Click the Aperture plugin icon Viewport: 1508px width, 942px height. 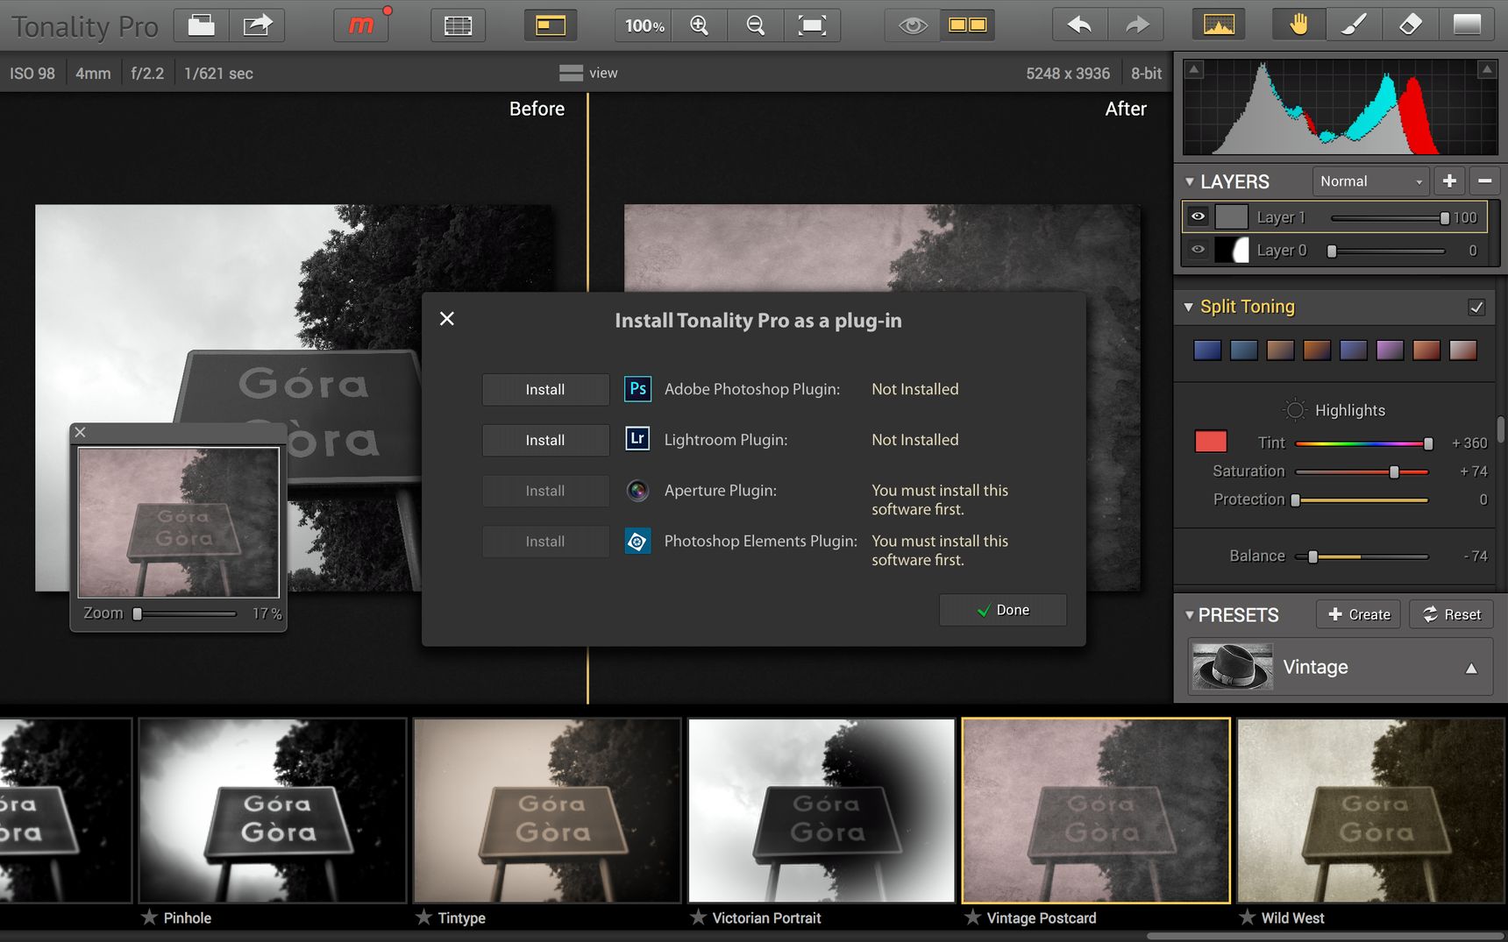click(637, 491)
